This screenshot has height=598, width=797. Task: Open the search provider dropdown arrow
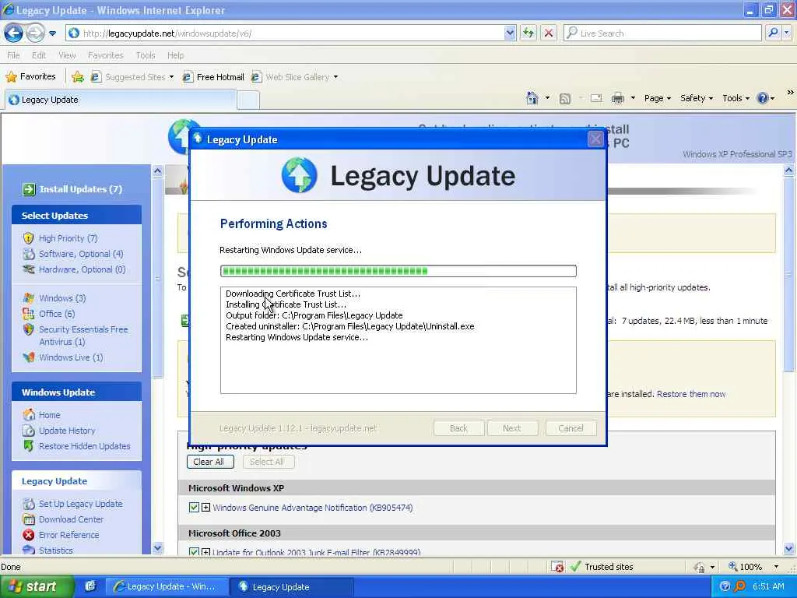(787, 33)
